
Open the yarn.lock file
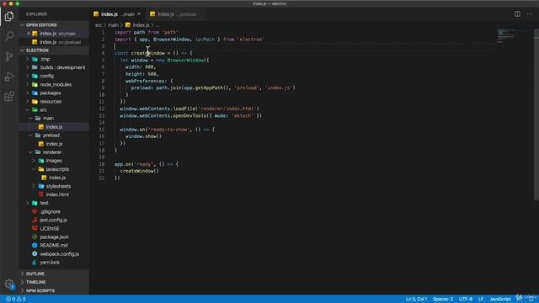[x=50, y=263]
